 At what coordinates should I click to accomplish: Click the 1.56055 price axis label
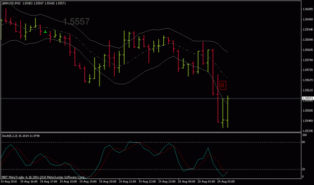308,9
